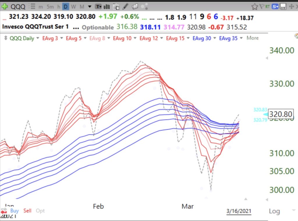
Task: Expand the EAvg 10 dropdown arrow
Action: (x=135, y=38)
